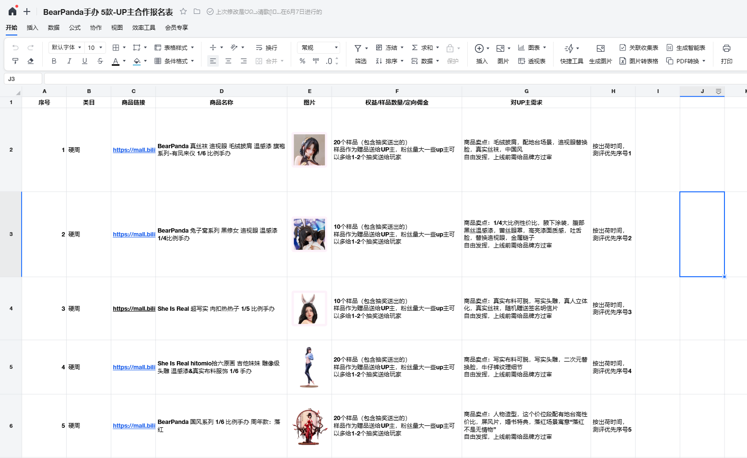Align text to the left

click(x=213, y=61)
